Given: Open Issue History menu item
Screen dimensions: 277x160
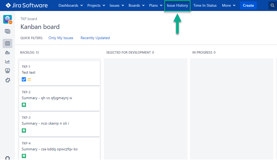Looking at the screenshot, I should coord(177,5).
